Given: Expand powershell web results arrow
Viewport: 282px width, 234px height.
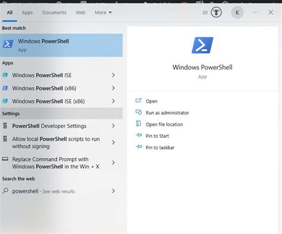Looking at the screenshot, I should coord(113,191).
